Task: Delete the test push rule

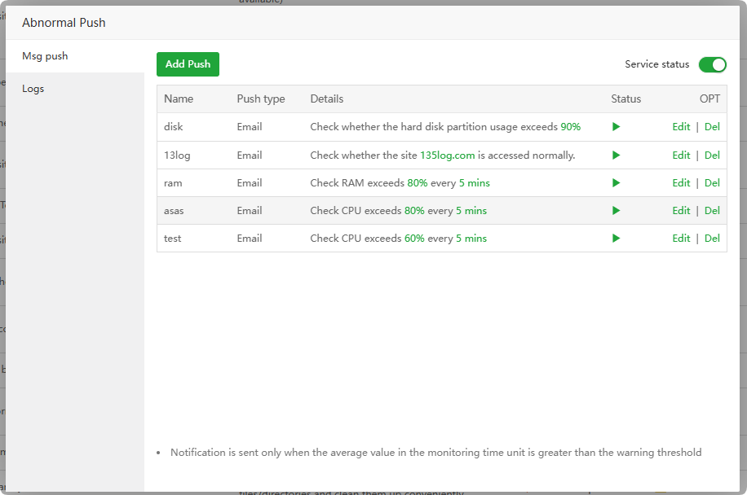Action: click(x=712, y=238)
